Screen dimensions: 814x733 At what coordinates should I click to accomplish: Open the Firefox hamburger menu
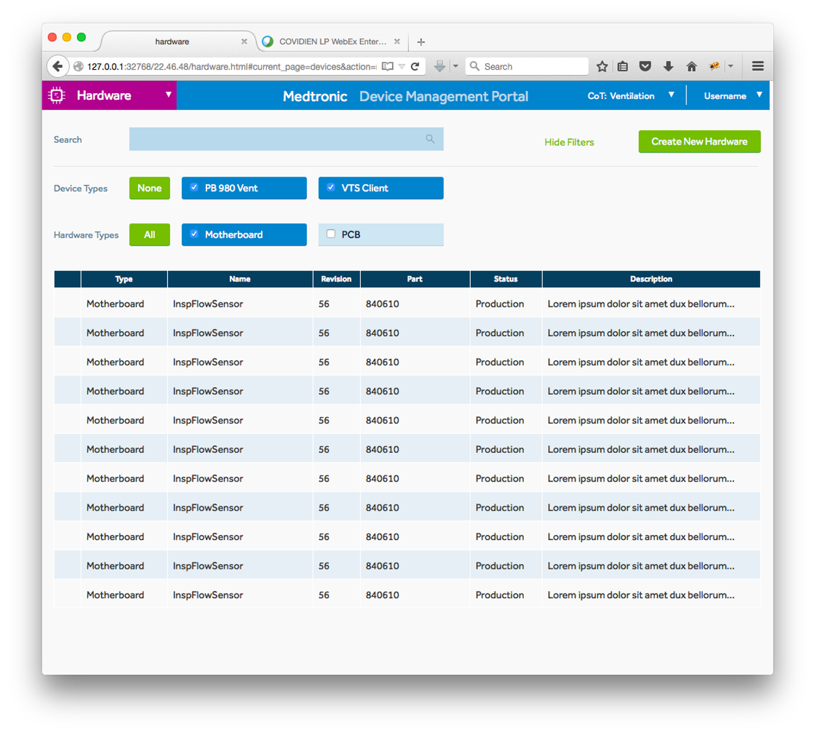click(757, 66)
